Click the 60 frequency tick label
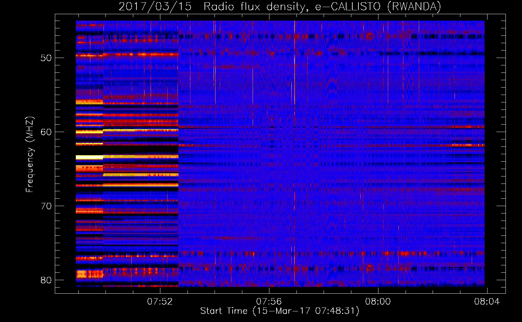 tap(46, 132)
